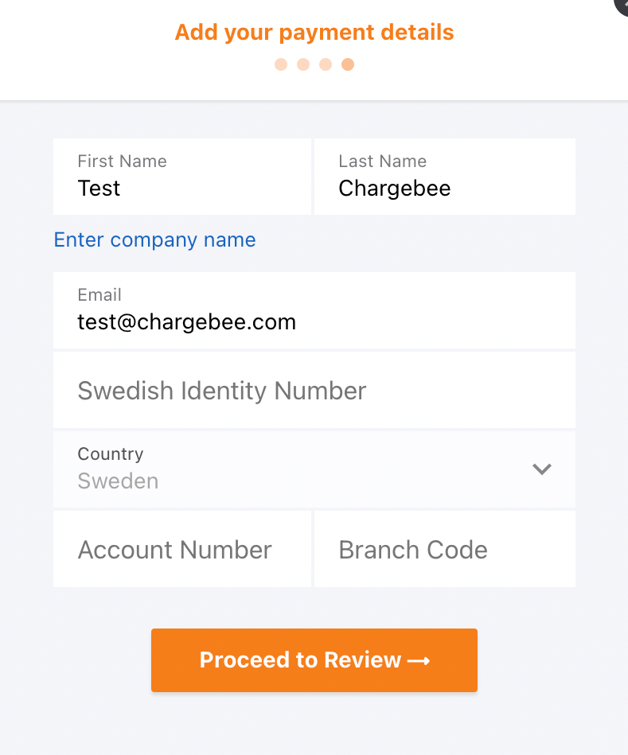Focus the Swedish Identity Number field
Viewport: 628px width, 755px height.
[314, 391]
